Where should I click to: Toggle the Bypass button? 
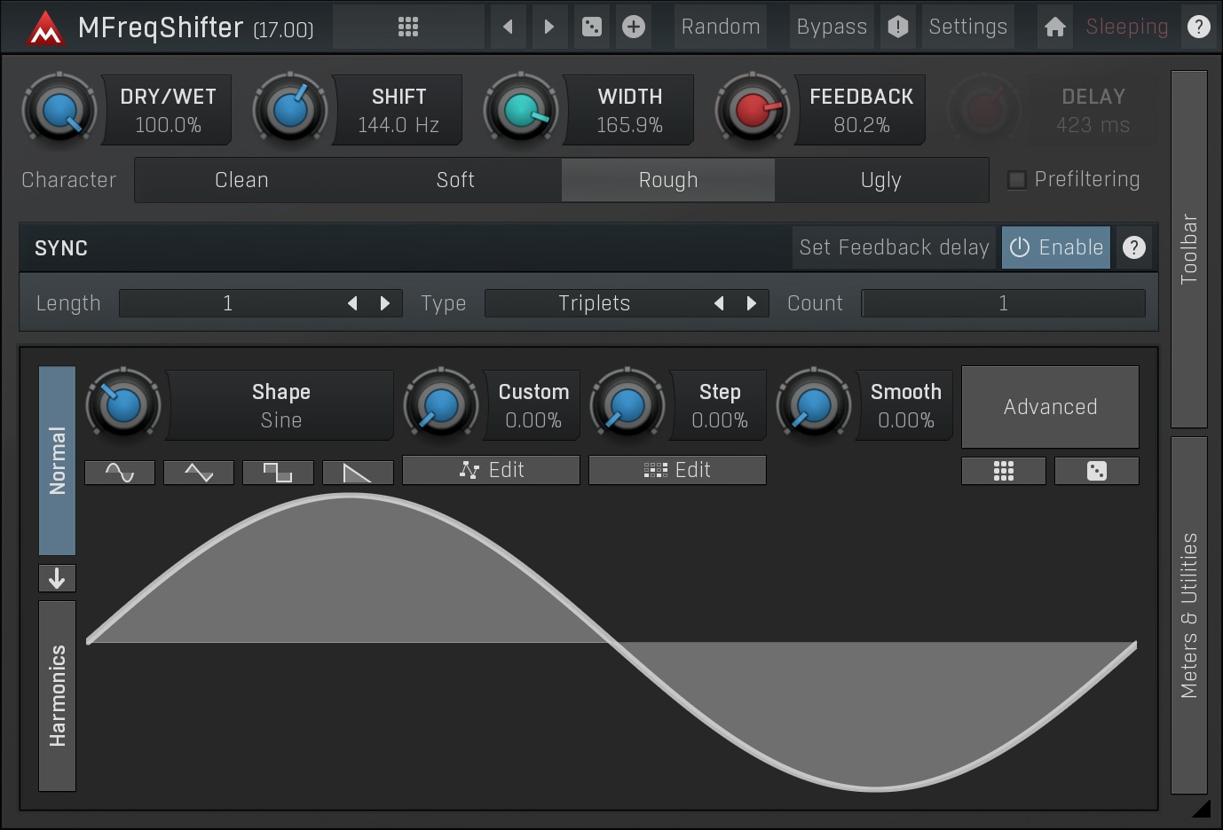(x=831, y=27)
